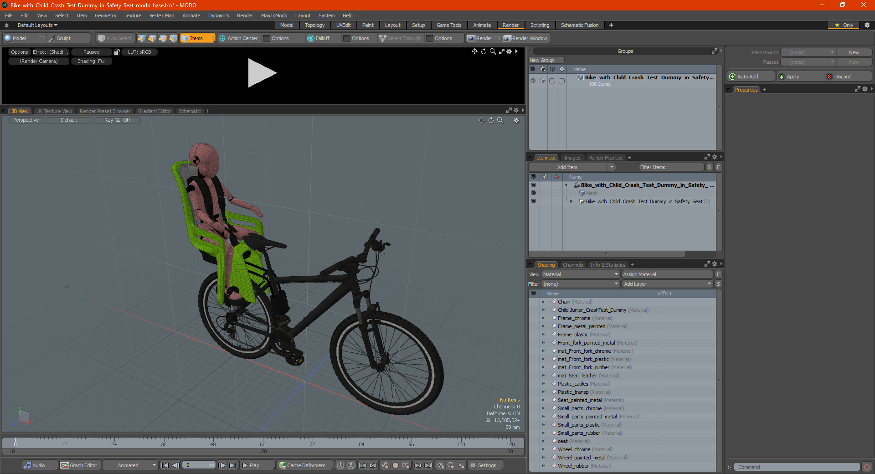The width and height of the screenshot is (875, 474).
Task: Launch Render F9 button
Action: tap(483, 38)
